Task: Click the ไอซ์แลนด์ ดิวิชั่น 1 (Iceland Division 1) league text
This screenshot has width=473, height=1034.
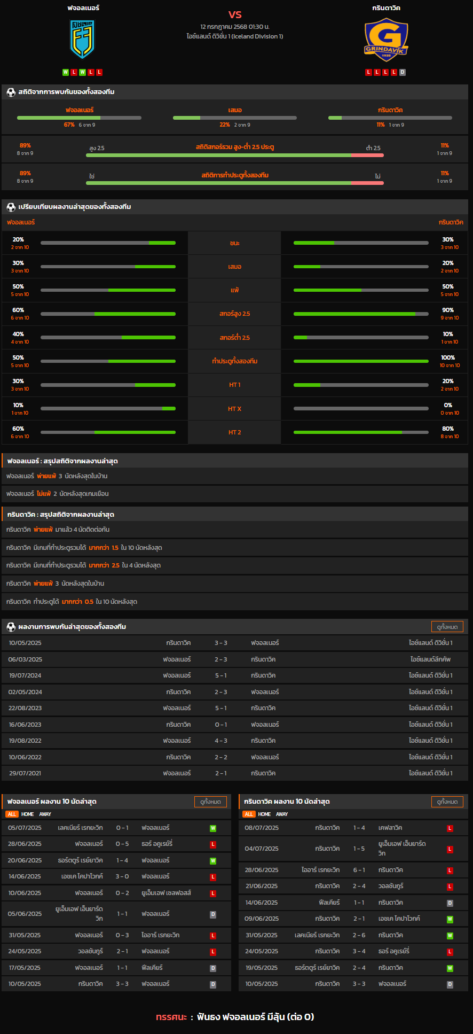Action: (x=235, y=36)
